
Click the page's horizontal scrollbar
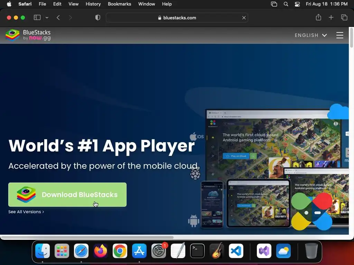click(x=87, y=237)
